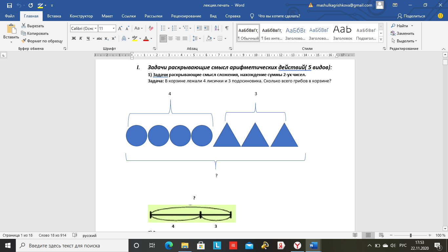
Task: Increase paragraph indent
Action: [x=207, y=28]
